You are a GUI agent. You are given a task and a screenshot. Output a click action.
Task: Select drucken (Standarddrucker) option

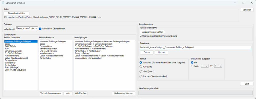(x=141, y=76)
